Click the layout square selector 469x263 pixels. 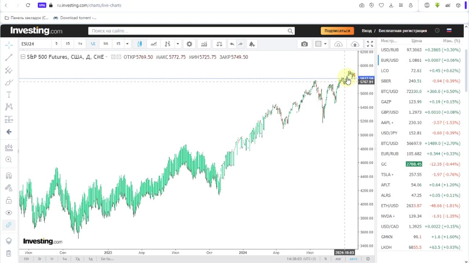click(318, 44)
